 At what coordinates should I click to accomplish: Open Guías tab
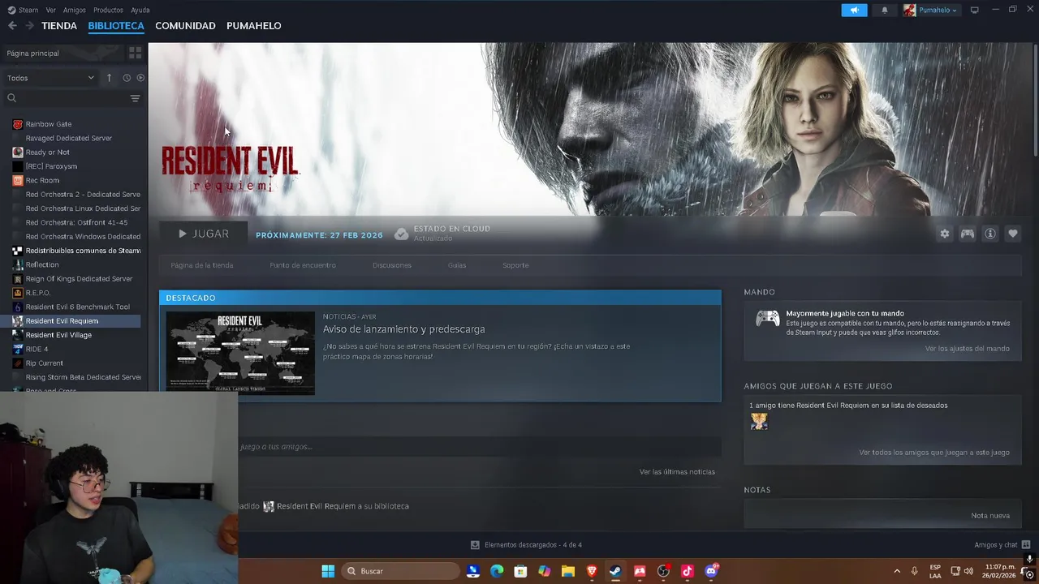click(x=457, y=265)
